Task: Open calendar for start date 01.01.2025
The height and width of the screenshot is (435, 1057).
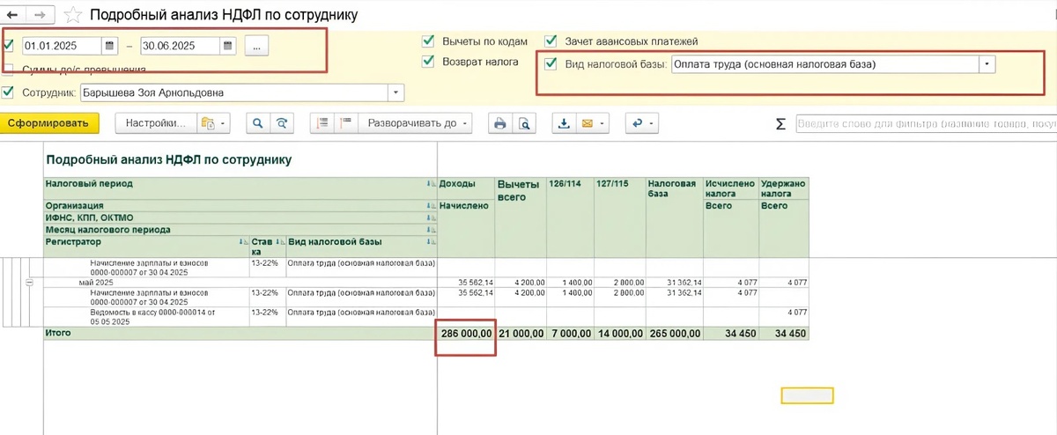Action: [110, 46]
